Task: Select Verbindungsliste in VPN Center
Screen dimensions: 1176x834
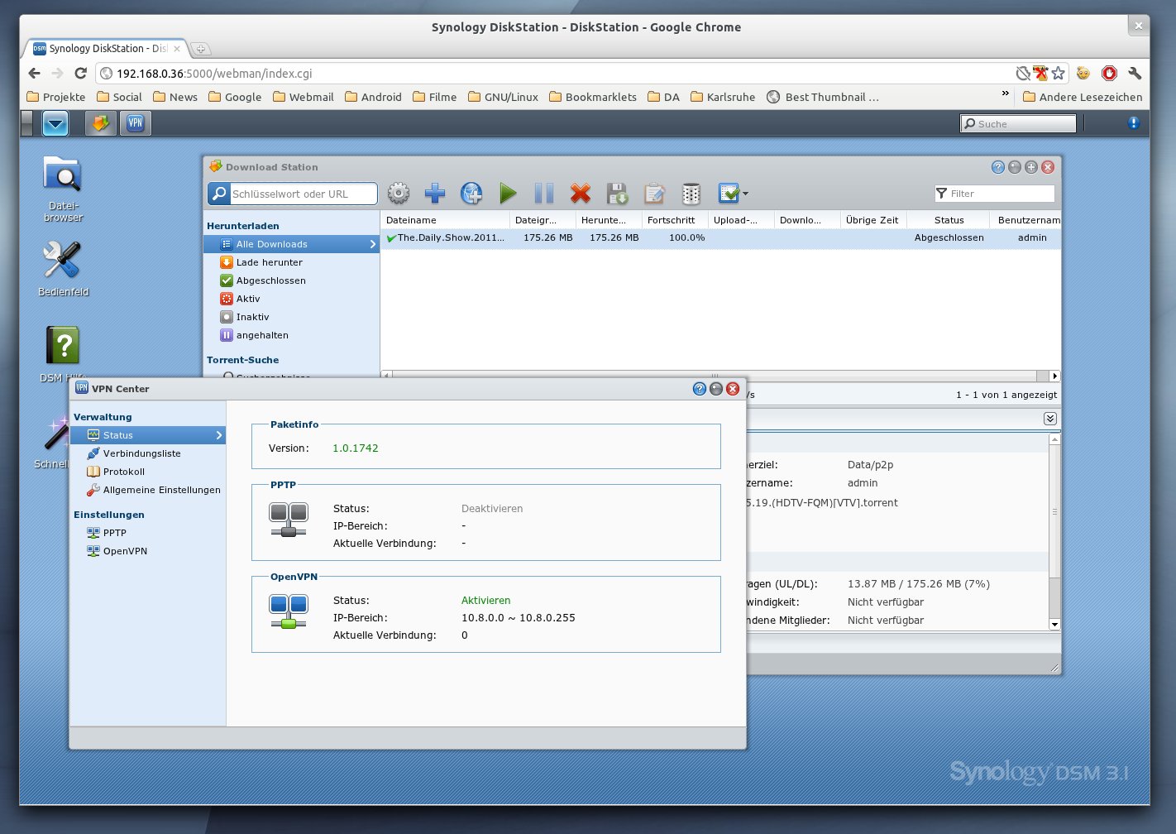Action: click(x=141, y=453)
